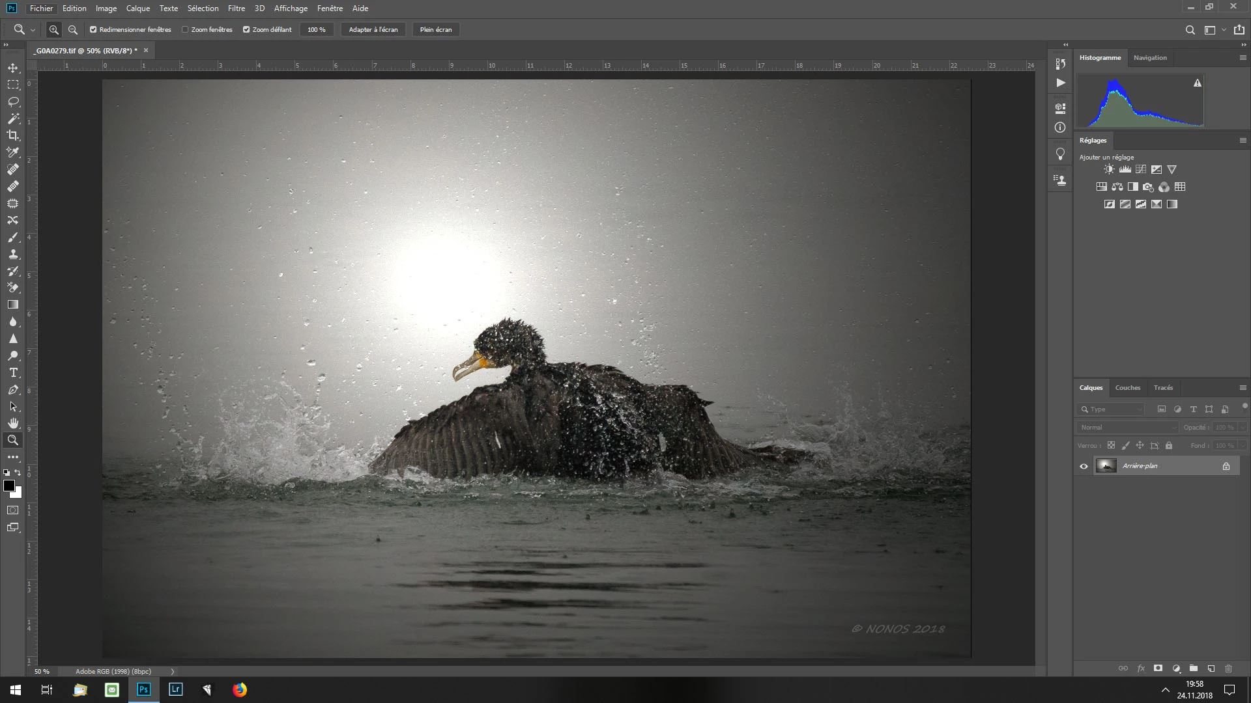Image resolution: width=1251 pixels, height=703 pixels.
Task: Select the Magic Wand tool
Action: pos(13,118)
